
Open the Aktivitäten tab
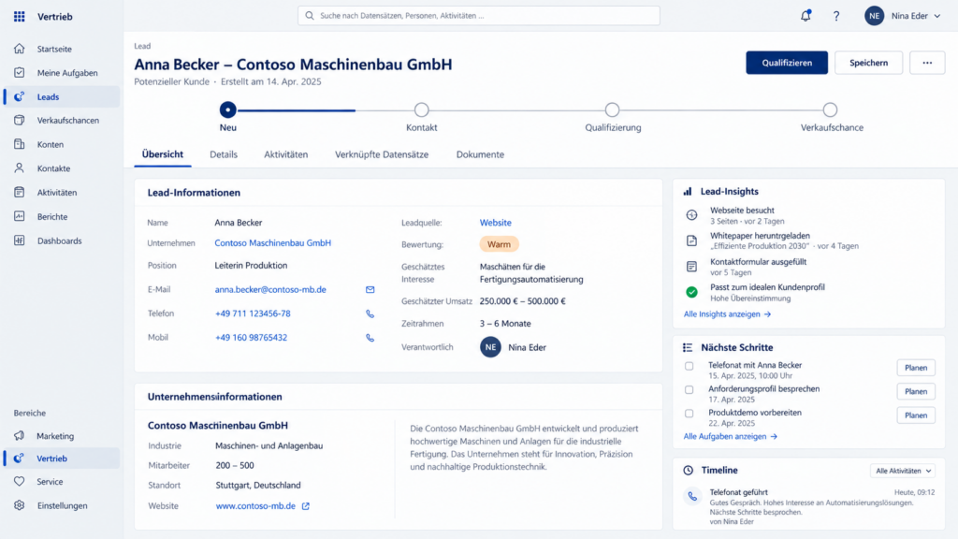click(286, 154)
